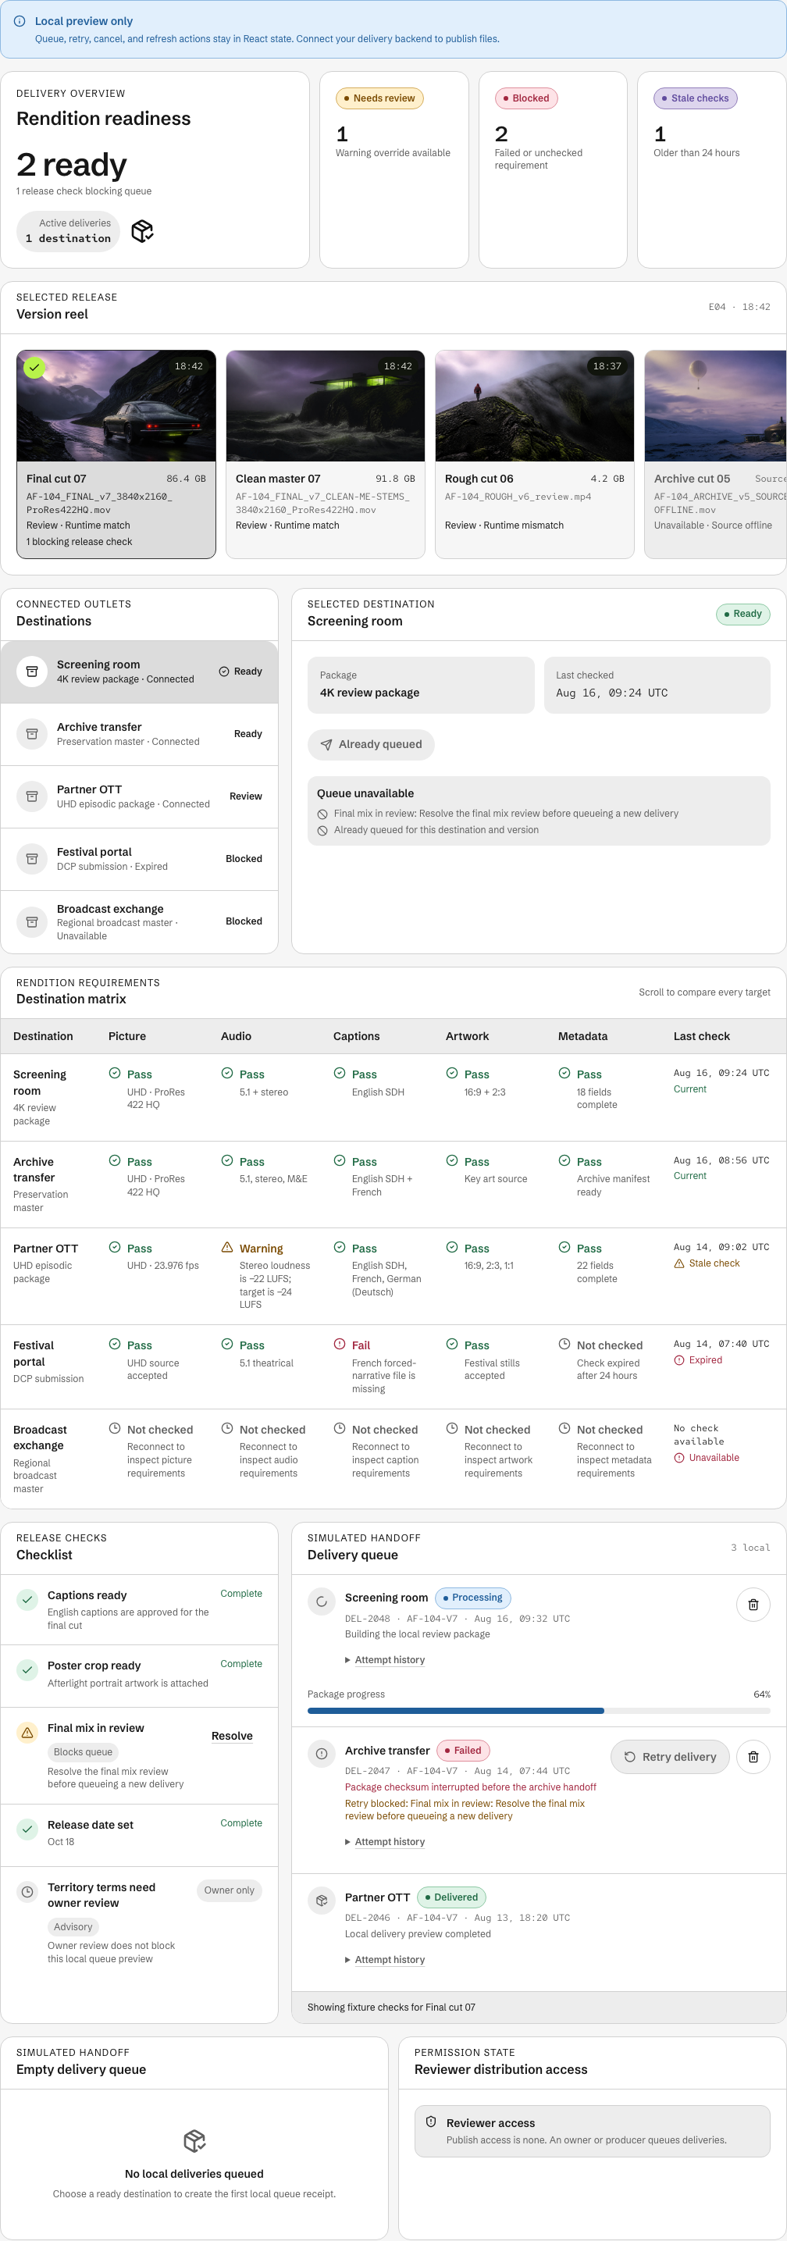Click the 1 blocking release check text
The height and width of the screenshot is (2241, 787).
pyautogui.click(x=79, y=542)
